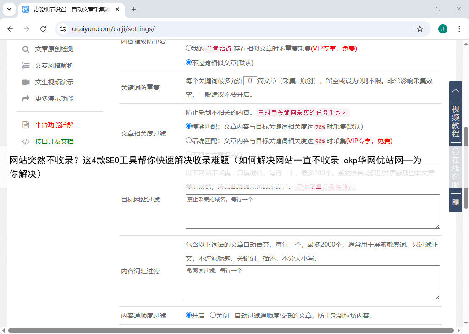
Task: Open Chrome's three-dot menu
Action: click(x=459, y=29)
